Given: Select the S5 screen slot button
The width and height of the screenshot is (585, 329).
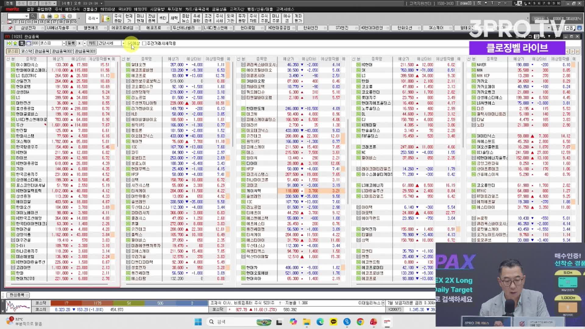Looking at the screenshot, I should [41, 22].
